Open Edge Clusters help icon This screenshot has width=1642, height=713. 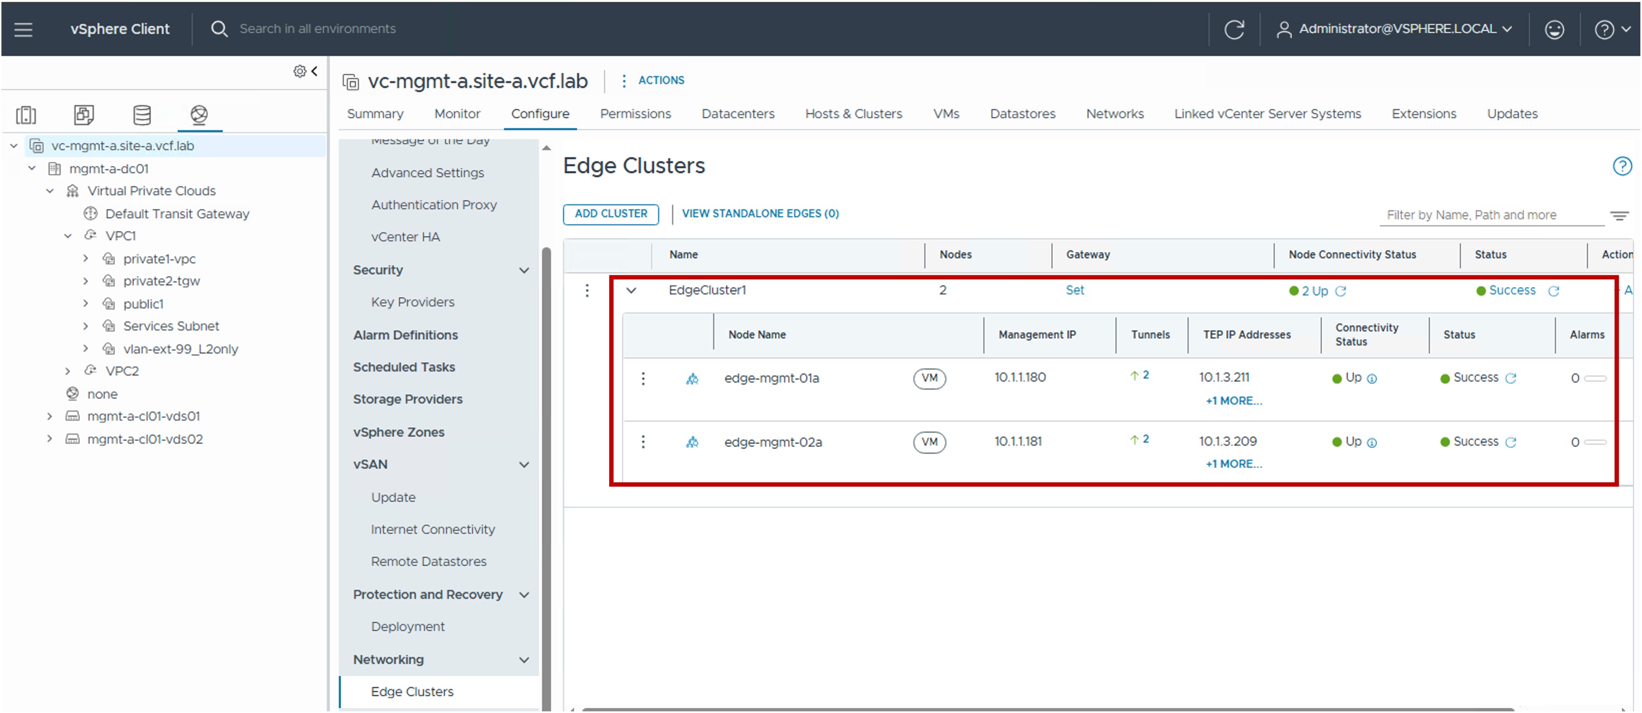(1621, 166)
